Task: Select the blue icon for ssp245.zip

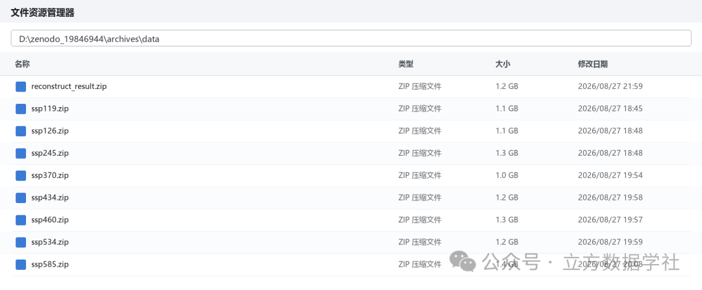Action: [x=21, y=153]
